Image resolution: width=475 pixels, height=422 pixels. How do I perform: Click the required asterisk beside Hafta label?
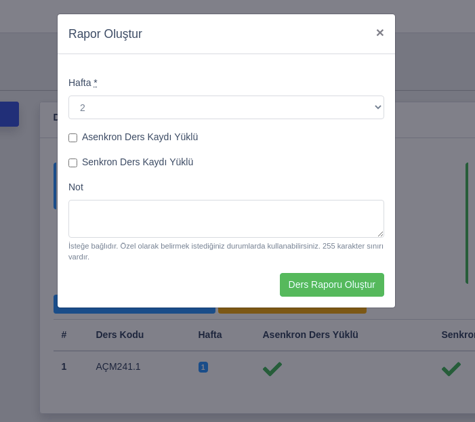point(96,83)
